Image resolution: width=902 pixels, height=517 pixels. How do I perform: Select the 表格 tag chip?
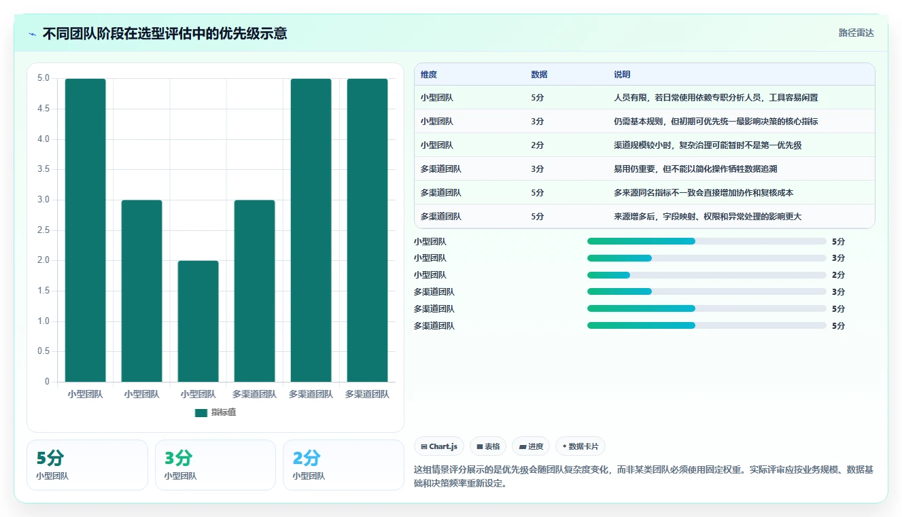pos(488,446)
